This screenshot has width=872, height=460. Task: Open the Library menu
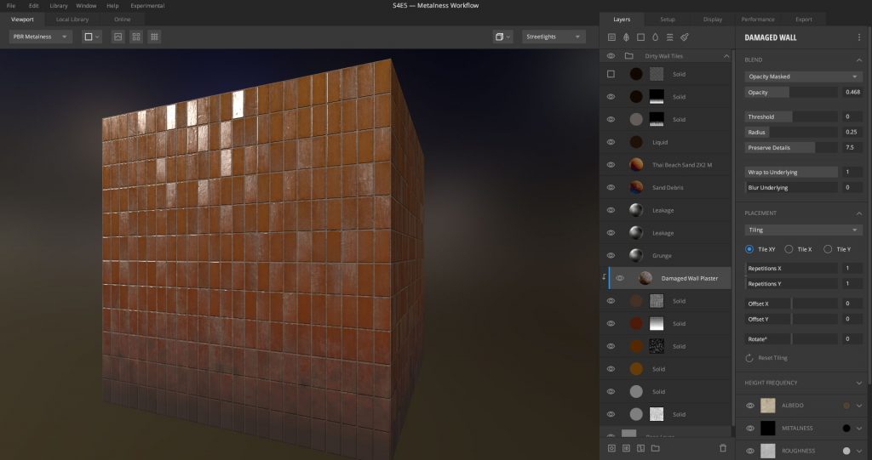coord(59,6)
